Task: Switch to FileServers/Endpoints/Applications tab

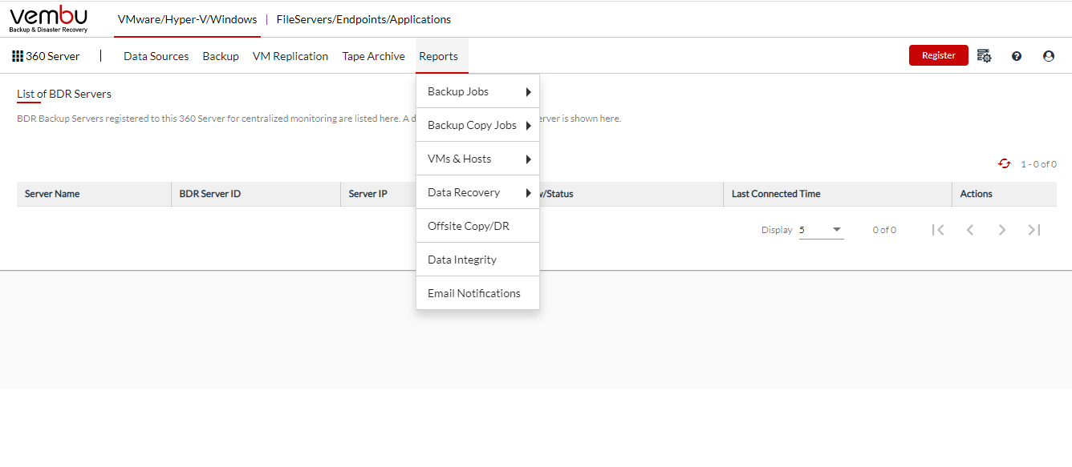Action: [363, 19]
